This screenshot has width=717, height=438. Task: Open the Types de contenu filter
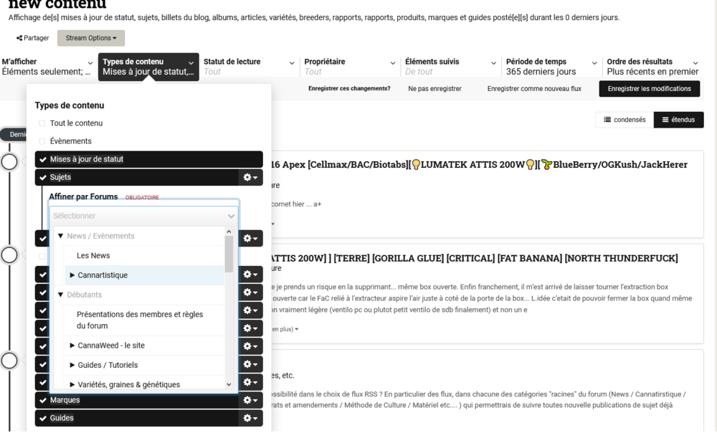pyautogui.click(x=148, y=67)
